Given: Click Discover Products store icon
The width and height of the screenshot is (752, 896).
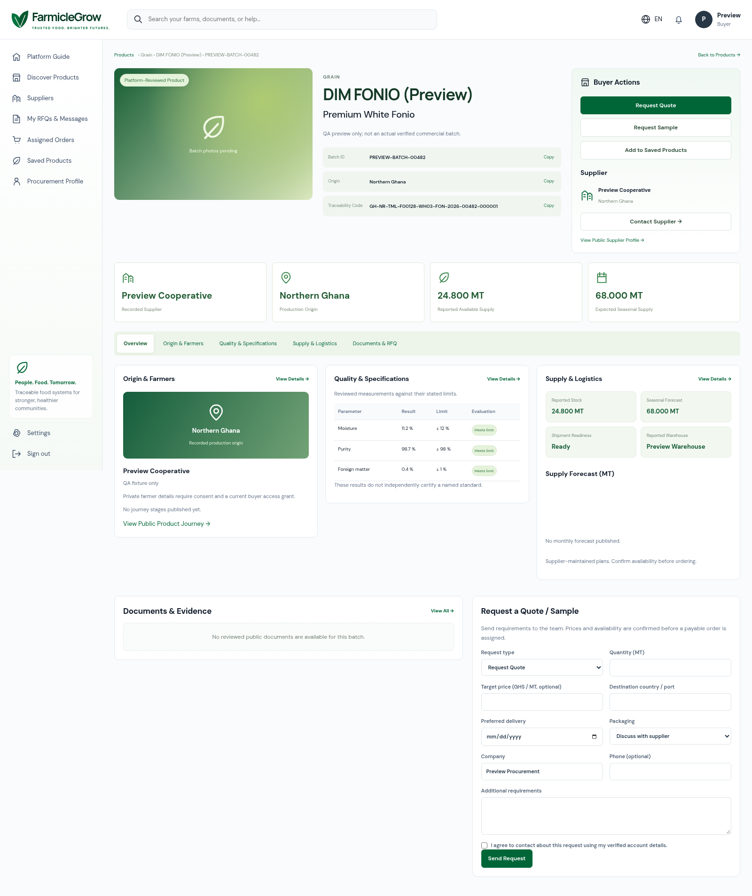Looking at the screenshot, I should click(x=16, y=78).
